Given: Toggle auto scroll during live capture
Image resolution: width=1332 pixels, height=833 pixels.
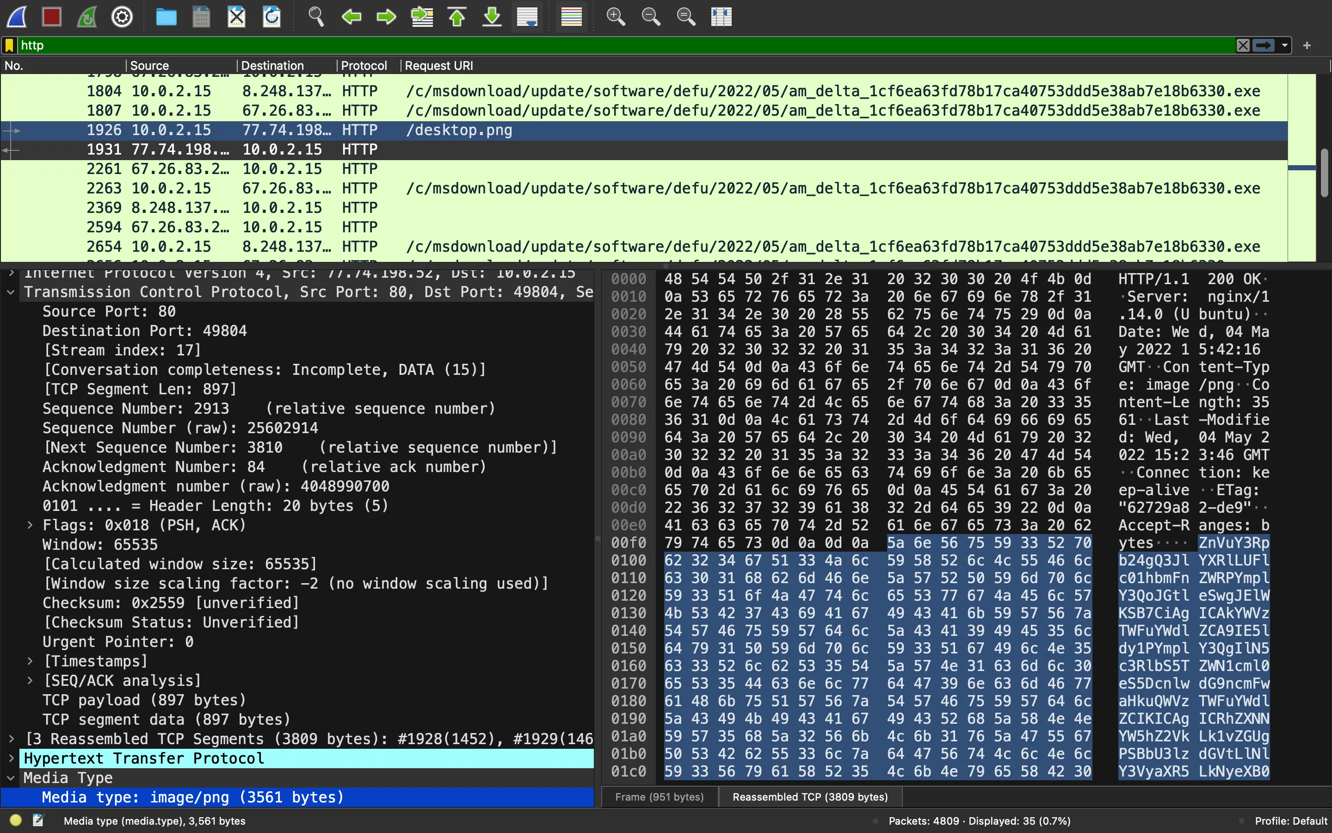Looking at the screenshot, I should [x=527, y=17].
